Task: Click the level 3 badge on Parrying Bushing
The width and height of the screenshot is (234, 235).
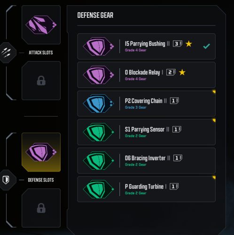Action: (178, 44)
